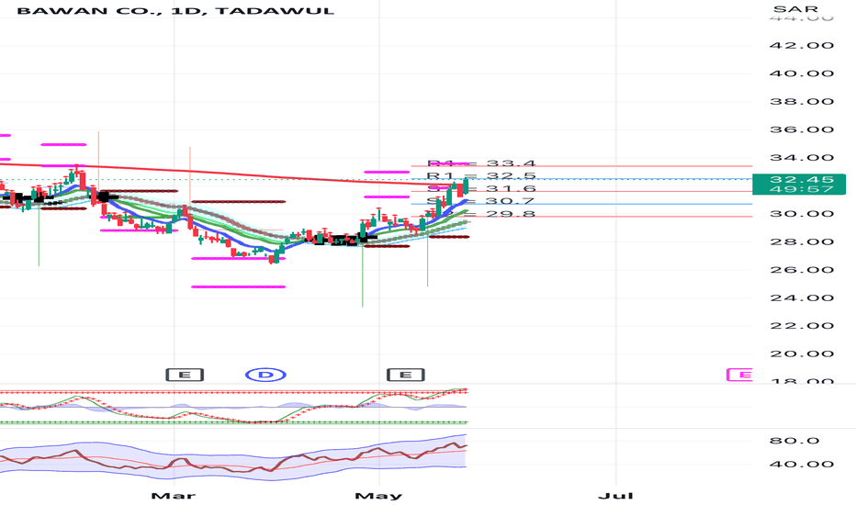856x505 pixels.
Task: Click the 38.00 price axis value
Action: pyautogui.click(x=802, y=102)
